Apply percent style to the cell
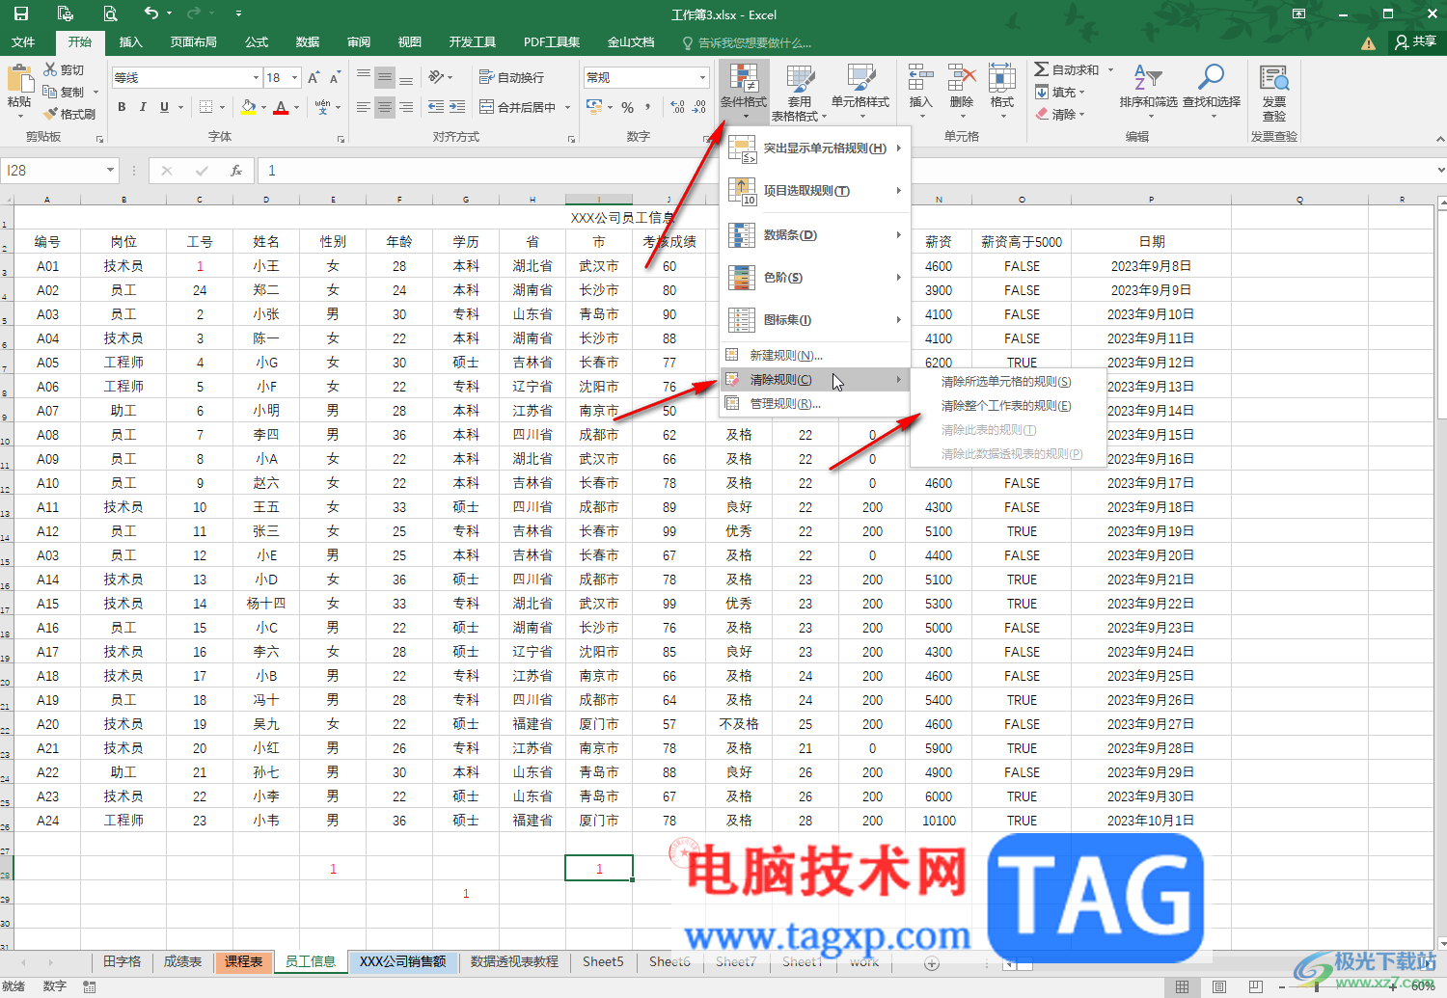Screen dimensions: 1447x998 [x=627, y=107]
